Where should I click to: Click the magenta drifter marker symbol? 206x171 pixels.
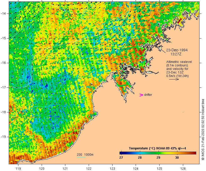click(x=141, y=95)
